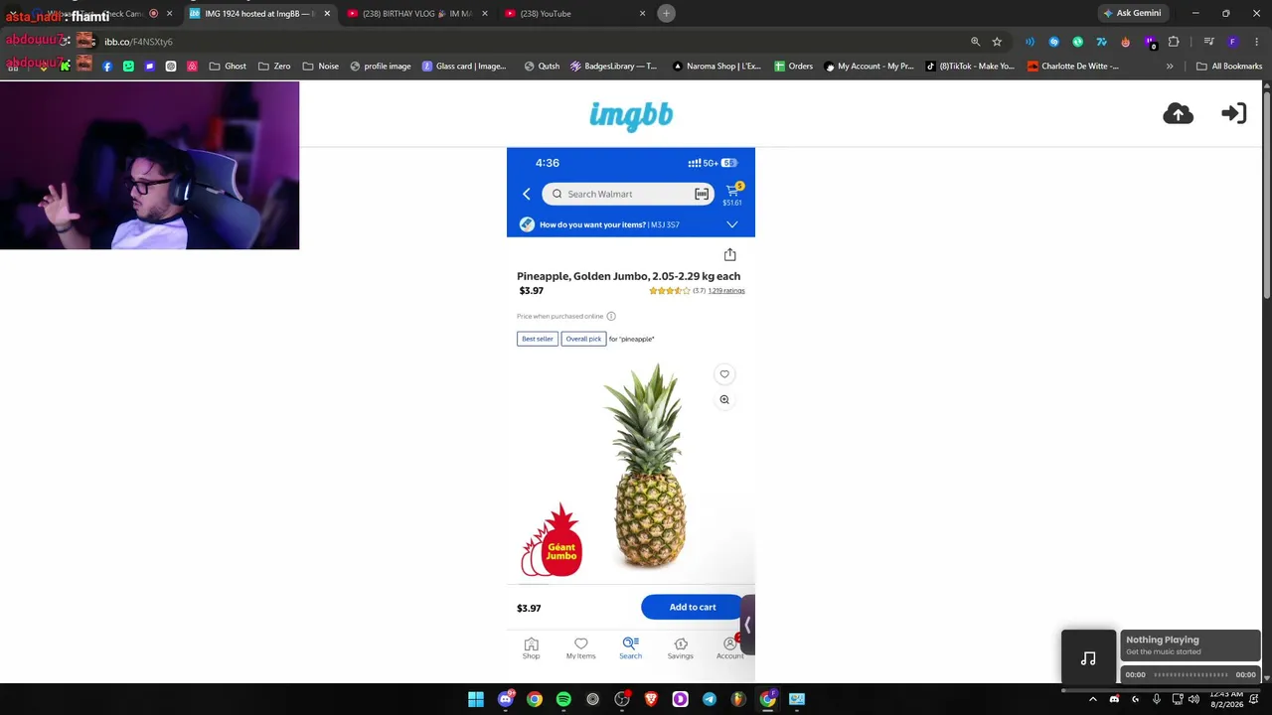This screenshot has width=1272, height=715.
Task: Click the pineapple product photo
Action: (649, 466)
